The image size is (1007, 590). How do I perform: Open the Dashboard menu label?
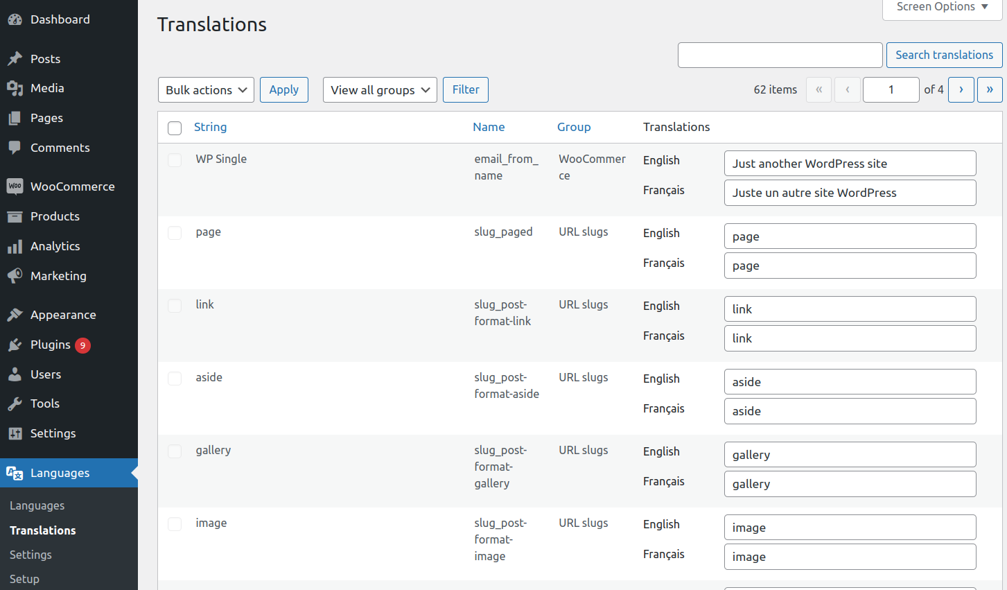(x=60, y=19)
